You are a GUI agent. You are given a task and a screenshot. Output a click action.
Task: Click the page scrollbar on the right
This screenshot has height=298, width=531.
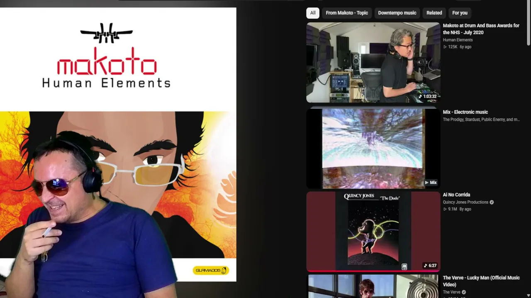point(529,23)
